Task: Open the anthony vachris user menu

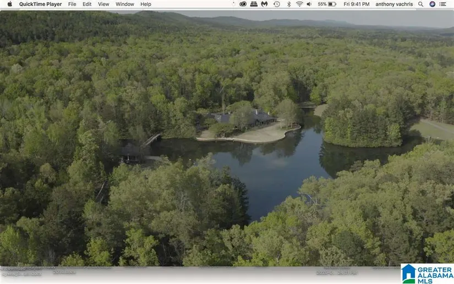Action: coord(393,4)
